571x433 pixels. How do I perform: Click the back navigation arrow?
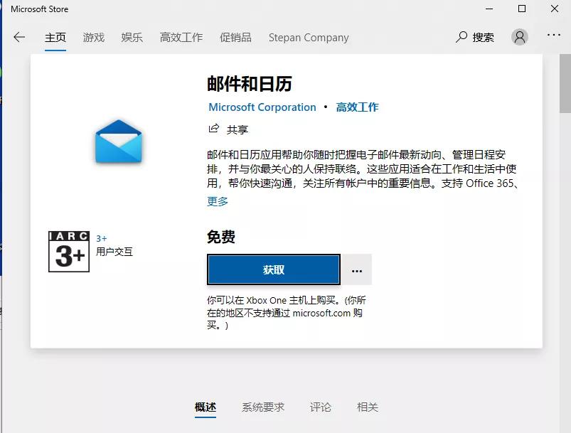19,38
